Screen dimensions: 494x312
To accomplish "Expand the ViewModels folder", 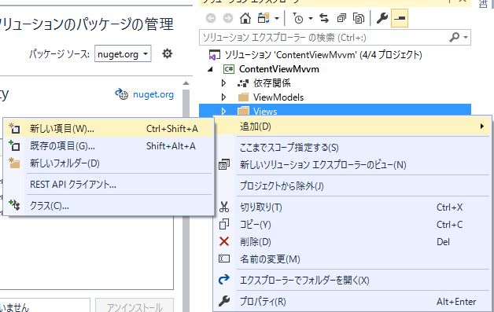I will (223, 97).
